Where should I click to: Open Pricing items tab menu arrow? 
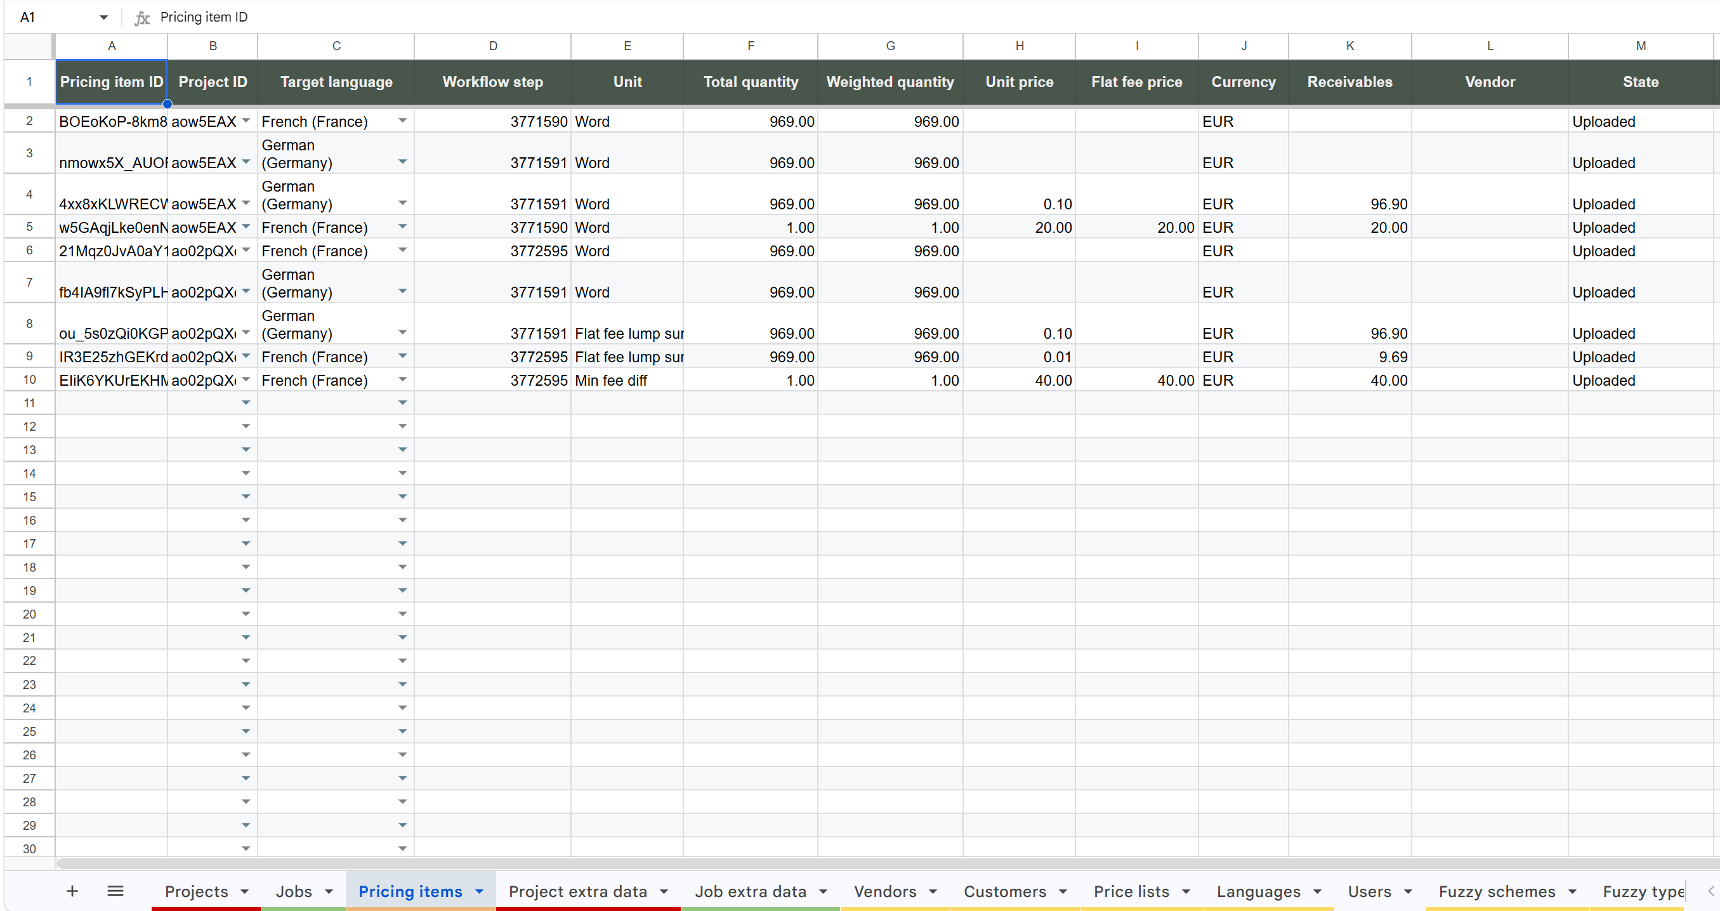pos(480,891)
